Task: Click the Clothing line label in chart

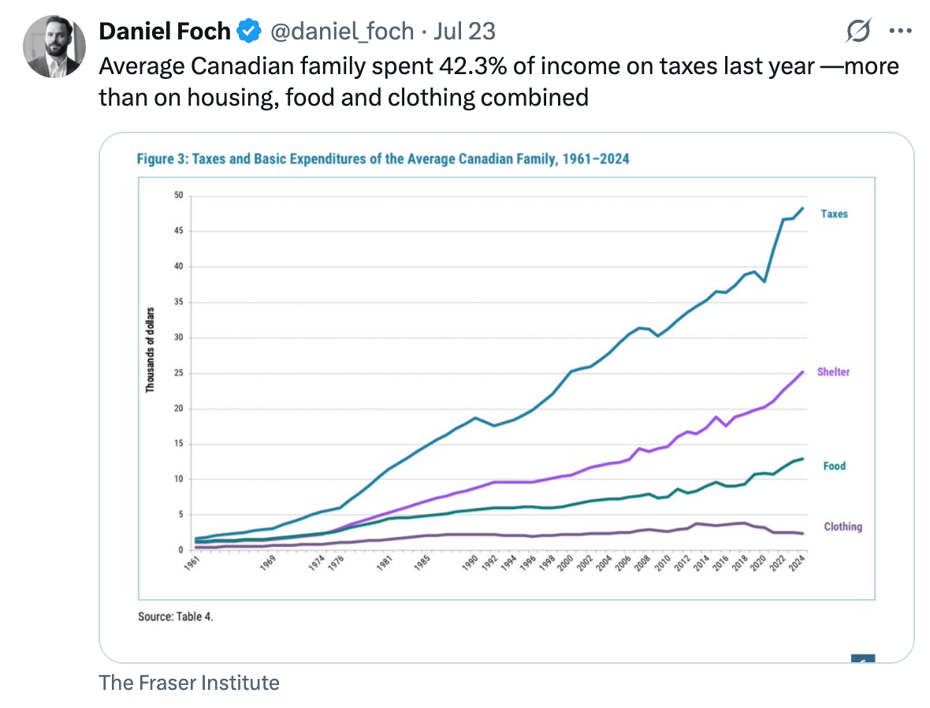Action: coord(843,527)
